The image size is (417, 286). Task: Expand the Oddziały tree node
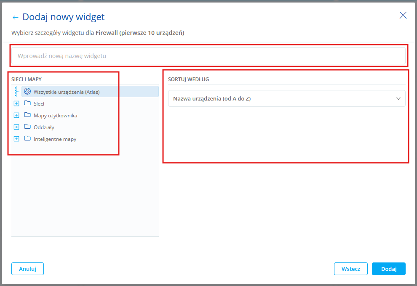click(x=16, y=127)
